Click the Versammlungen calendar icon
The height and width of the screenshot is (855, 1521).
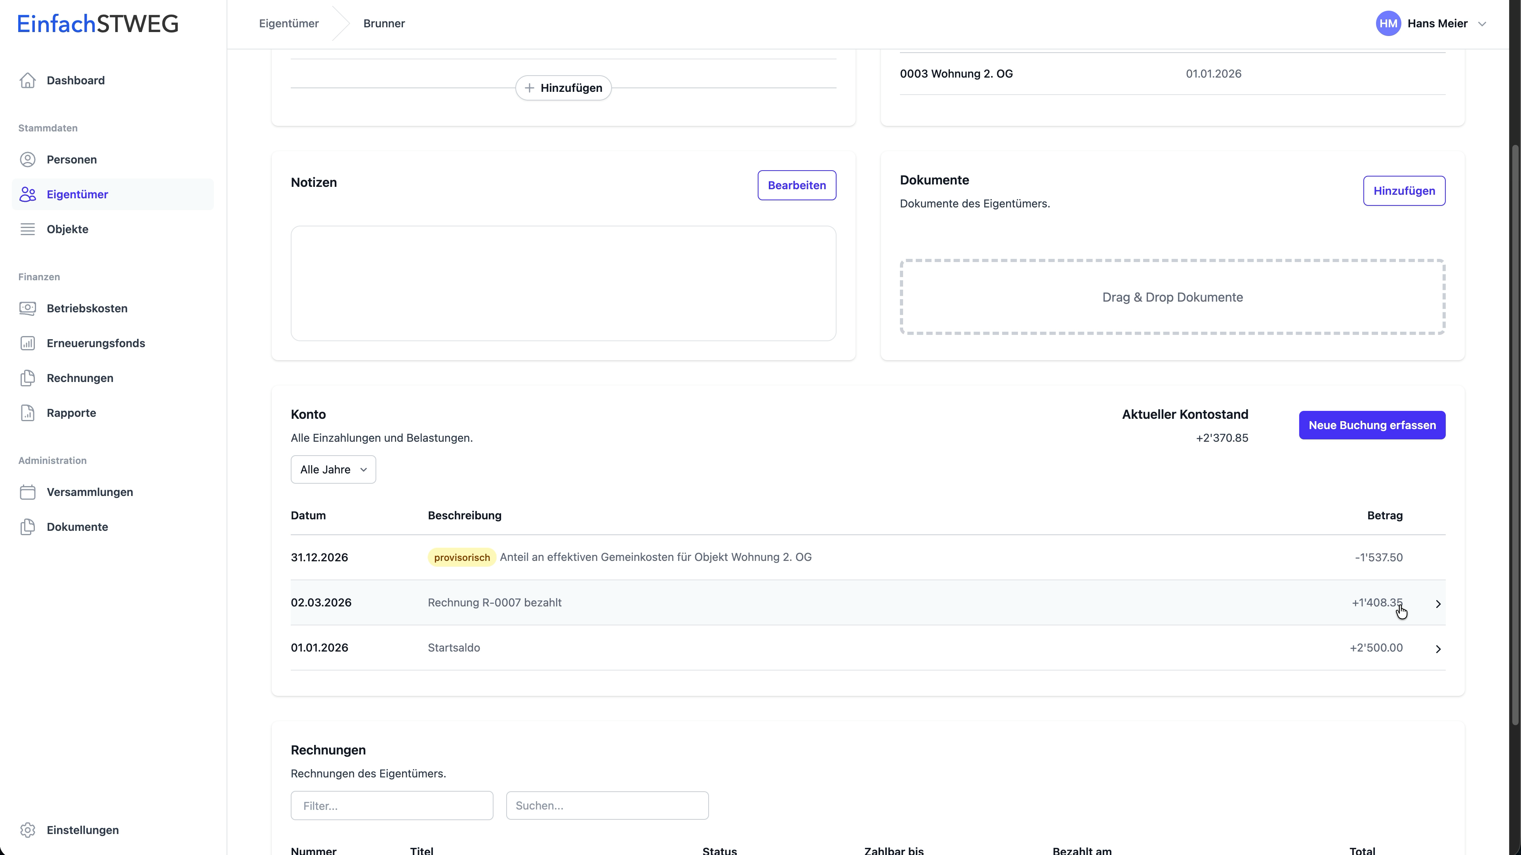tap(27, 492)
